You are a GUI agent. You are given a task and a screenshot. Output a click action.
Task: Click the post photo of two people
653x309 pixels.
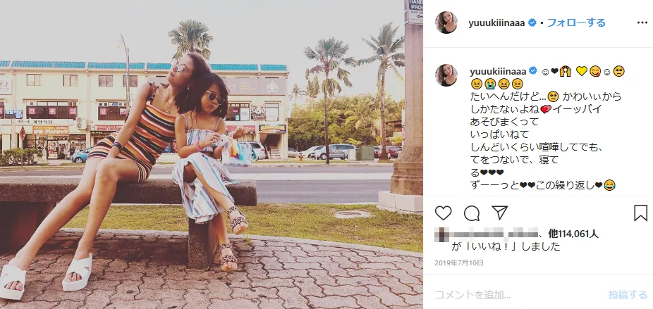tap(212, 154)
